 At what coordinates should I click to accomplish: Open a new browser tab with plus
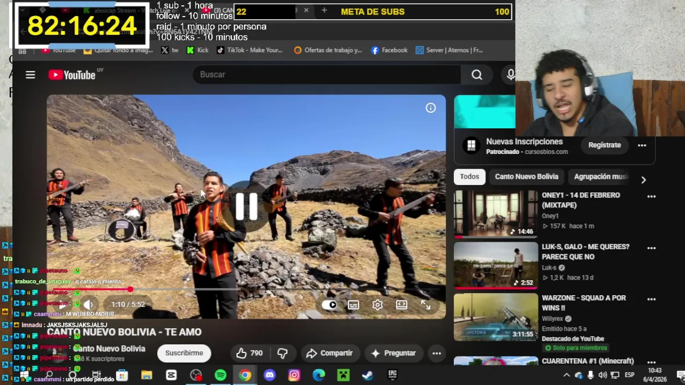pyautogui.click(x=324, y=11)
